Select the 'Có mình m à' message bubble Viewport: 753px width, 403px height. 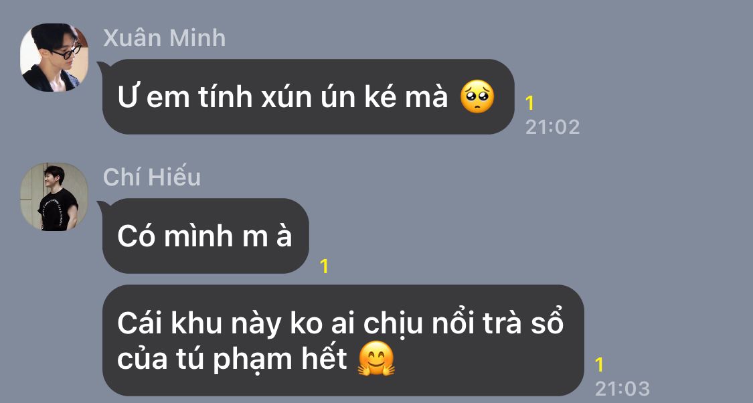click(205, 236)
